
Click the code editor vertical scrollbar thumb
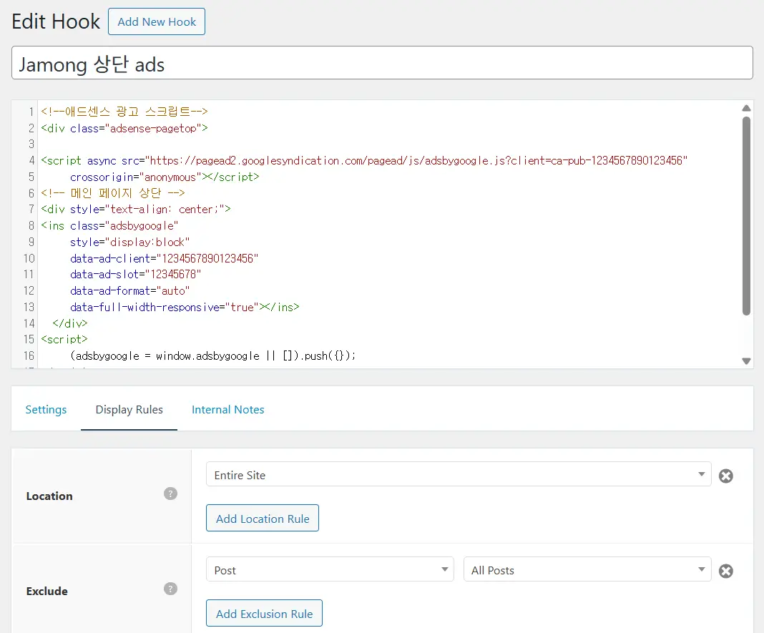[x=746, y=215]
